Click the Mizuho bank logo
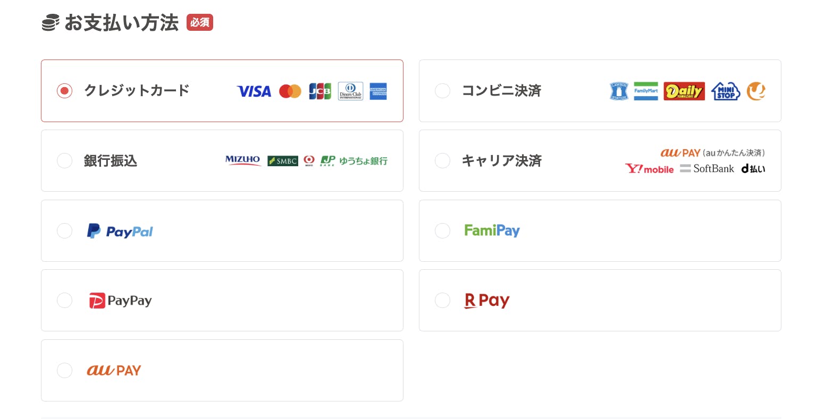 coord(243,160)
